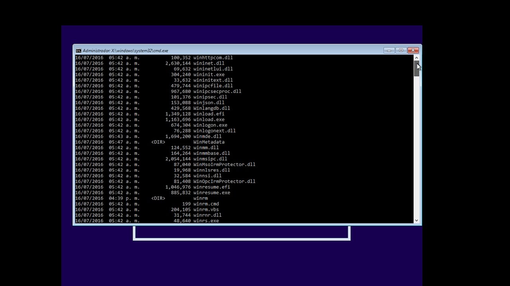
Task: Click the winnsi.dll file name
Action: (x=208, y=176)
